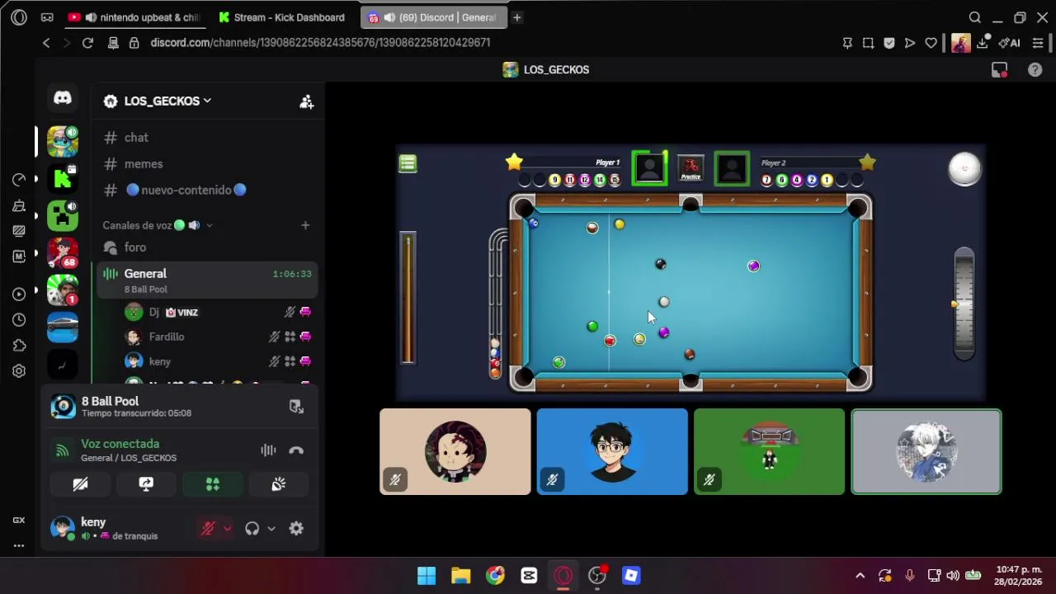
Task: Open Discord user settings gear
Action: click(296, 529)
